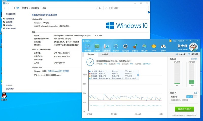Screen dimensions: 203x121
Task: Open 控制面板主页 link
Action: pyautogui.click(x=11, y=14)
